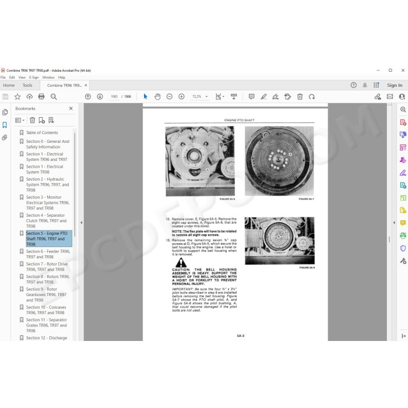Open page thumbnails panel icon
This screenshot has width=408, height=408.
pyautogui.click(x=5, y=112)
